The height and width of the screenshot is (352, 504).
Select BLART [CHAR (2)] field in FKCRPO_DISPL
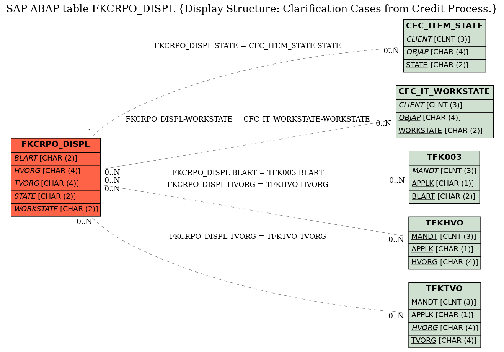point(56,159)
